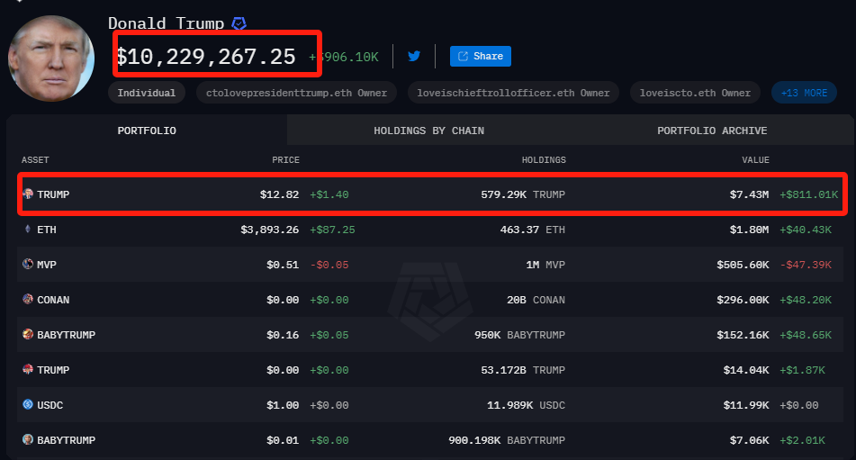Click the verified badge next to Donald Trump

coord(239,23)
